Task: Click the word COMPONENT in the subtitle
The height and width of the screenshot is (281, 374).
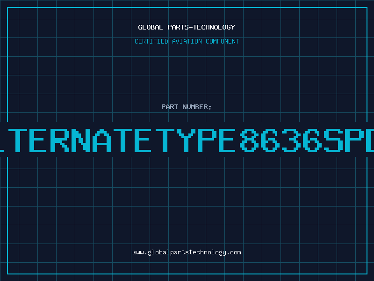Action: pyautogui.click(x=223, y=41)
